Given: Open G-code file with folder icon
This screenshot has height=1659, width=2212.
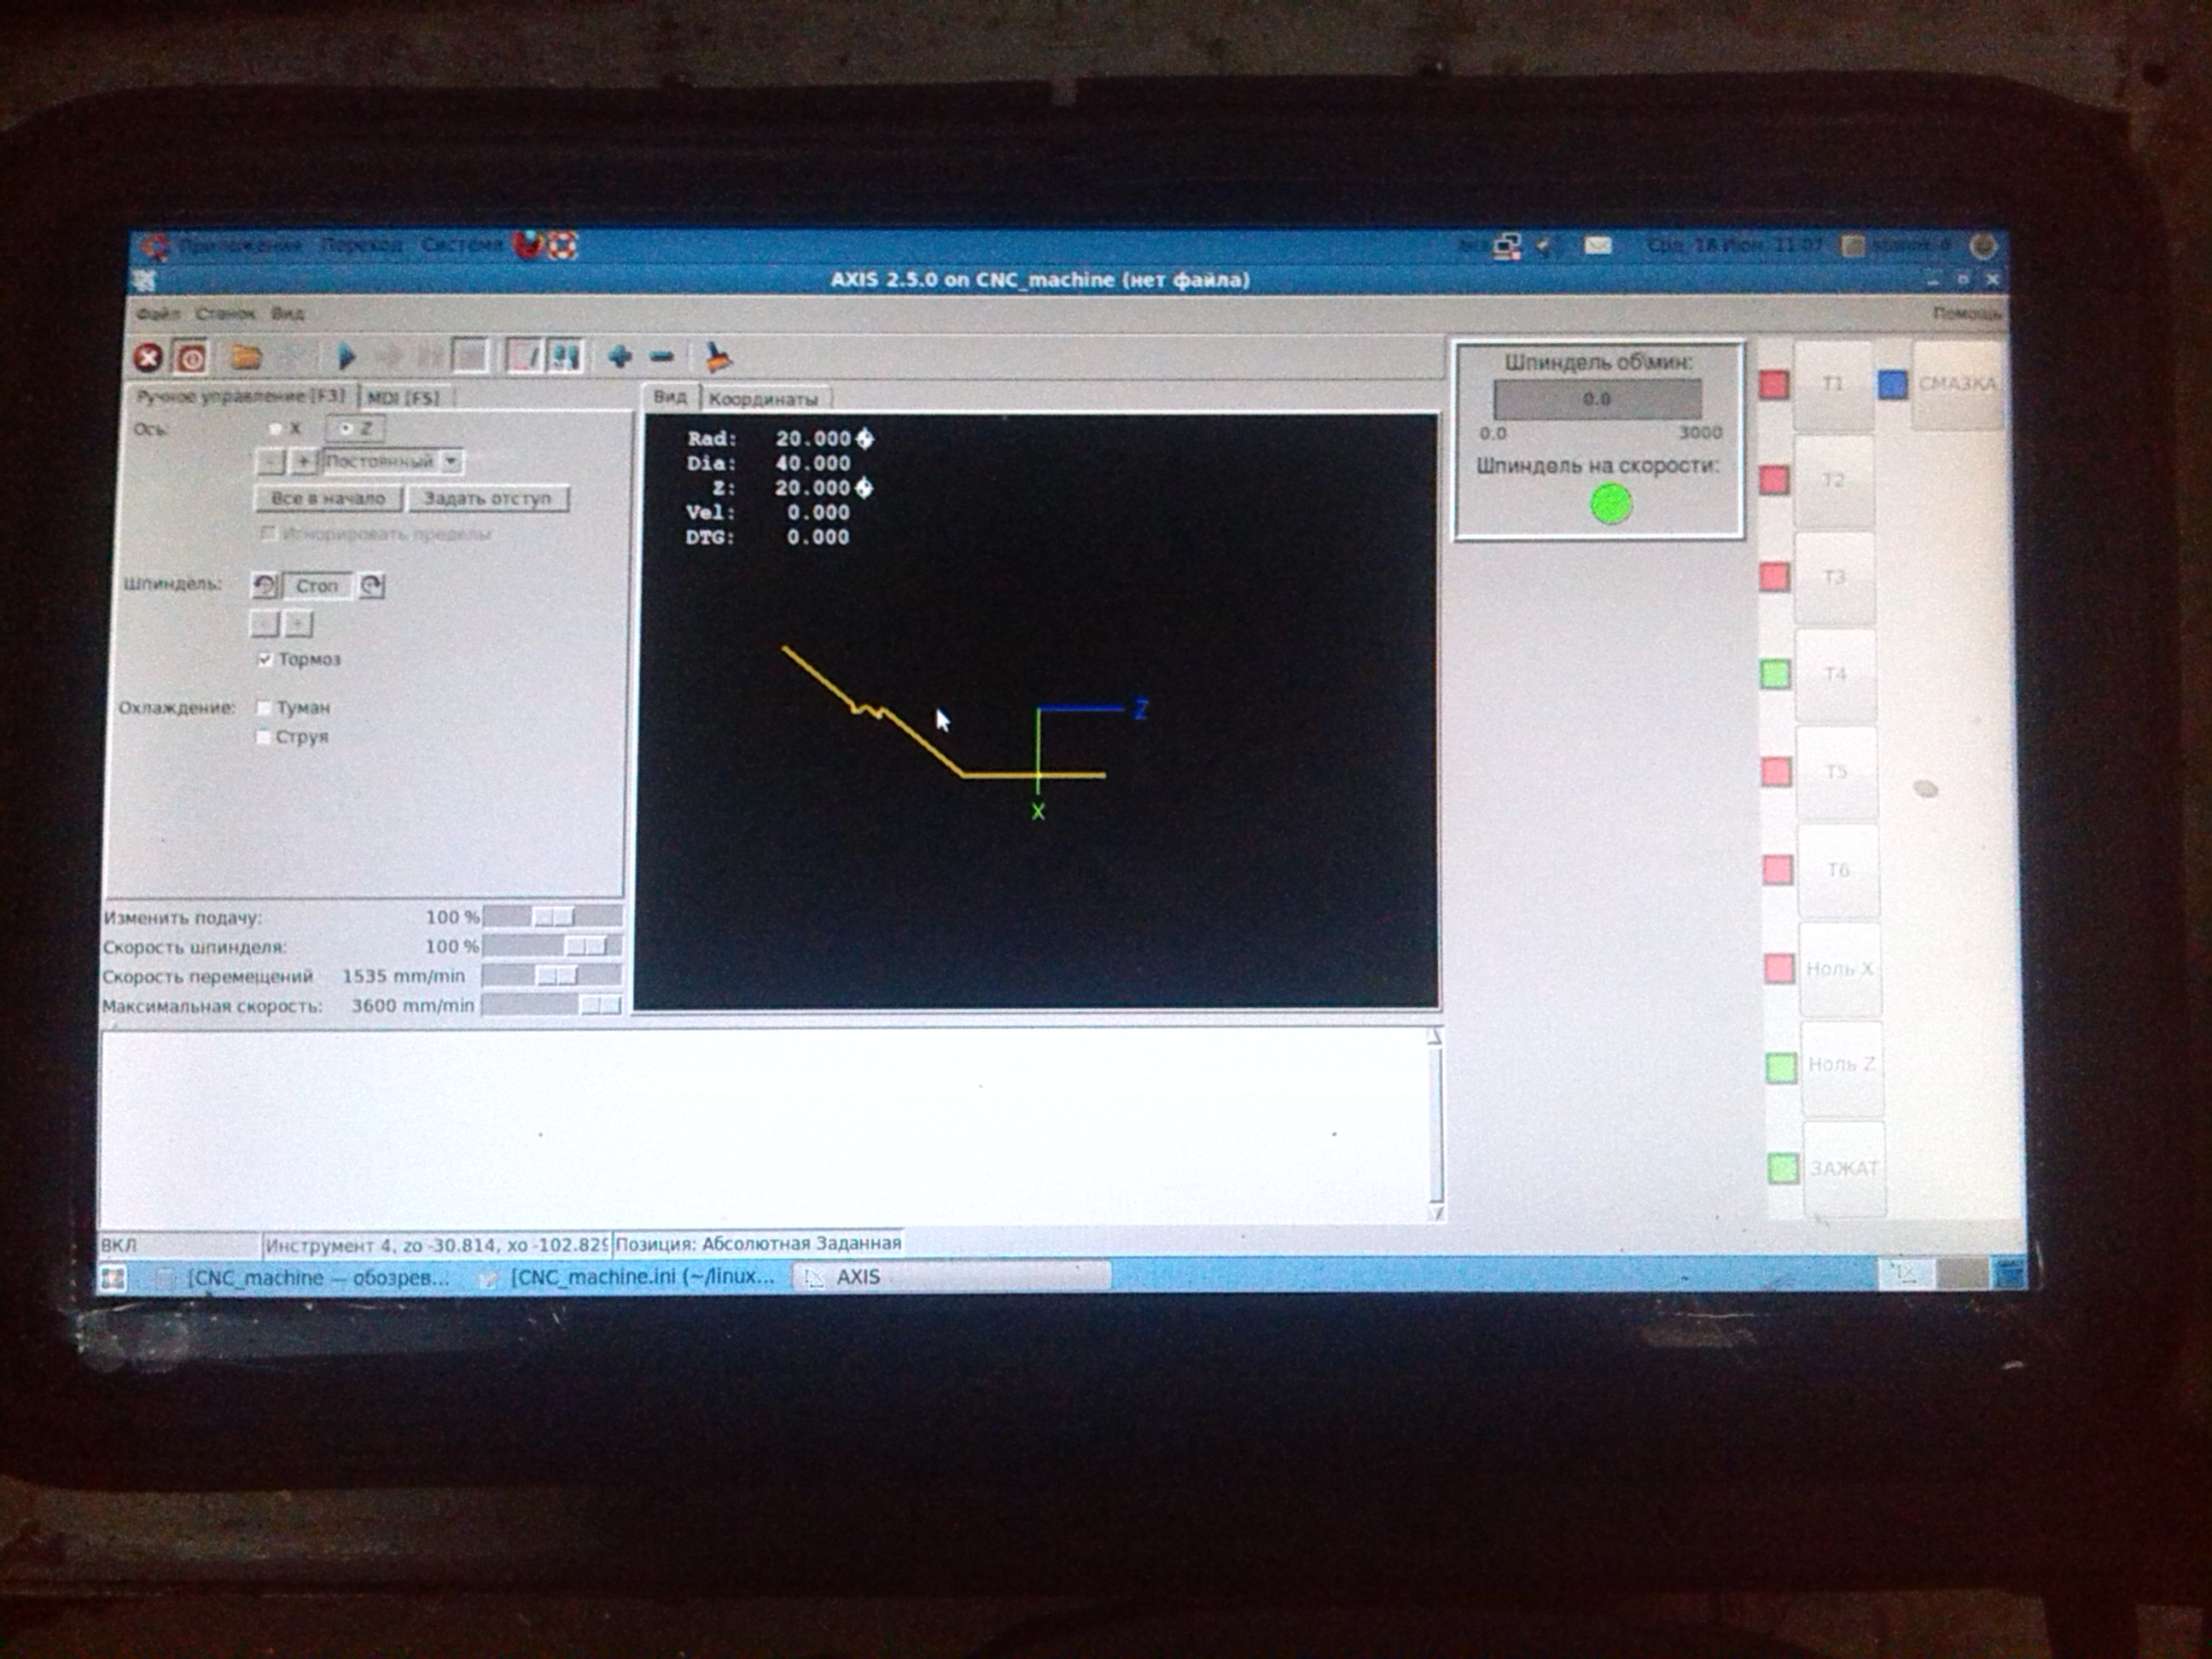Looking at the screenshot, I should 246,356.
